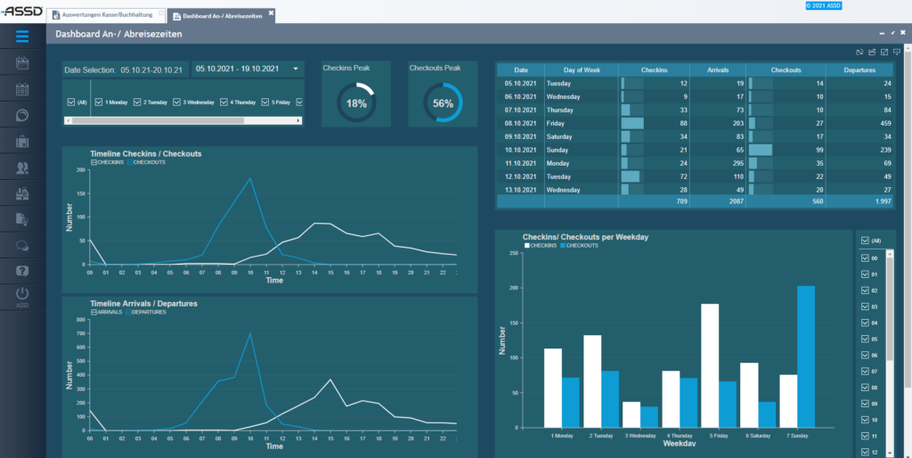Image resolution: width=912 pixels, height=458 pixels.
Task: Click the pin icon in dashboard title bar
Action: click(x=892, y=33)
